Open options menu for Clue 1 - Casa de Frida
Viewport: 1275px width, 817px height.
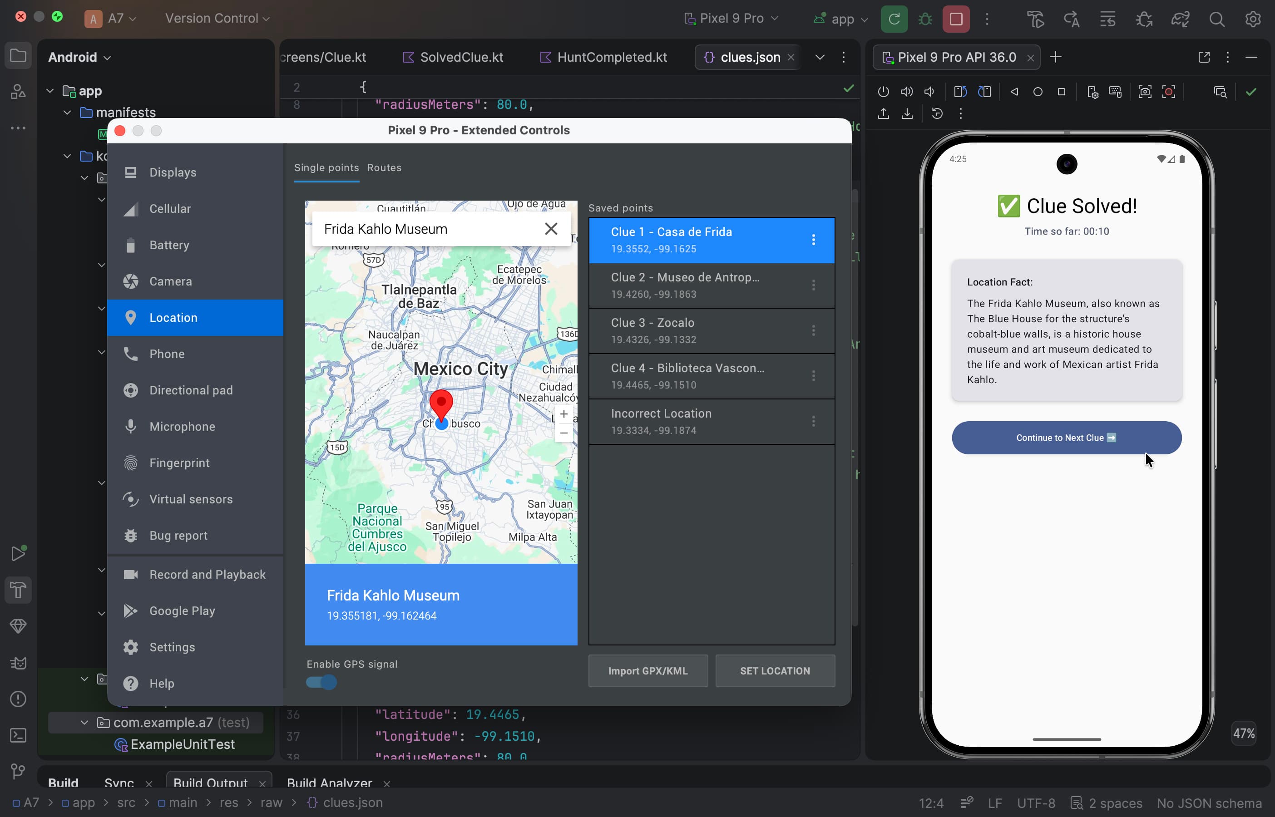[x=813, y=240]
